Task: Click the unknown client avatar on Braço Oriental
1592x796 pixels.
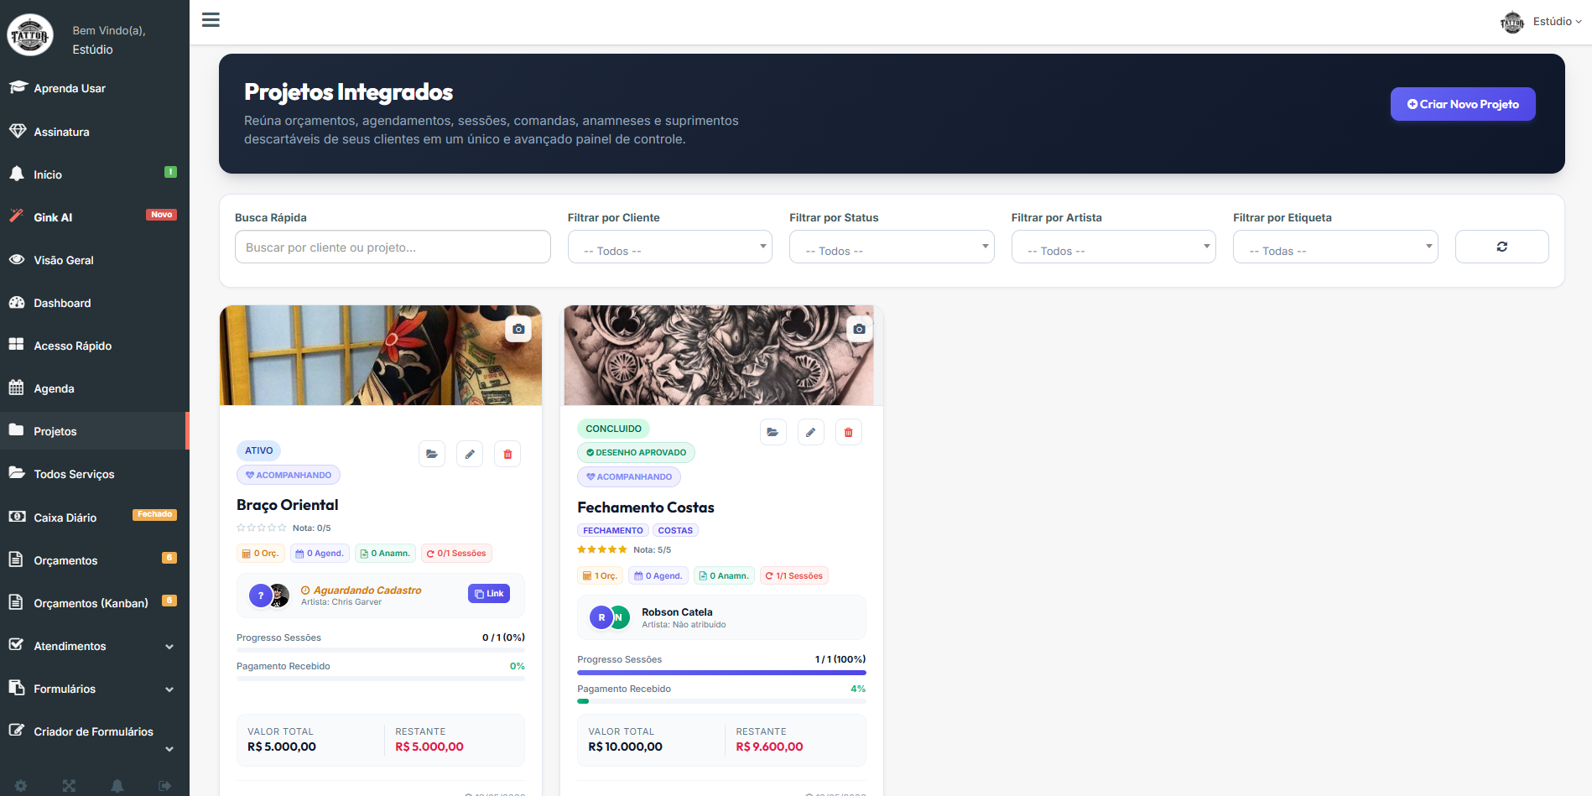Action: coord(261,596)
